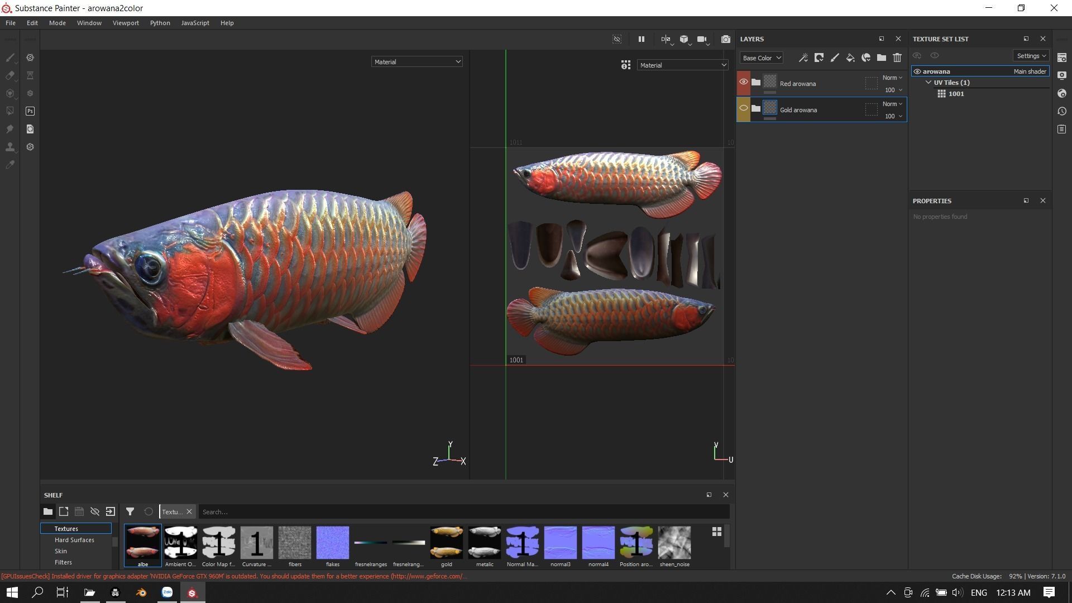Select the Eraser tool
The height and width of the screenshot is (603, 1072).
point(10,75)
